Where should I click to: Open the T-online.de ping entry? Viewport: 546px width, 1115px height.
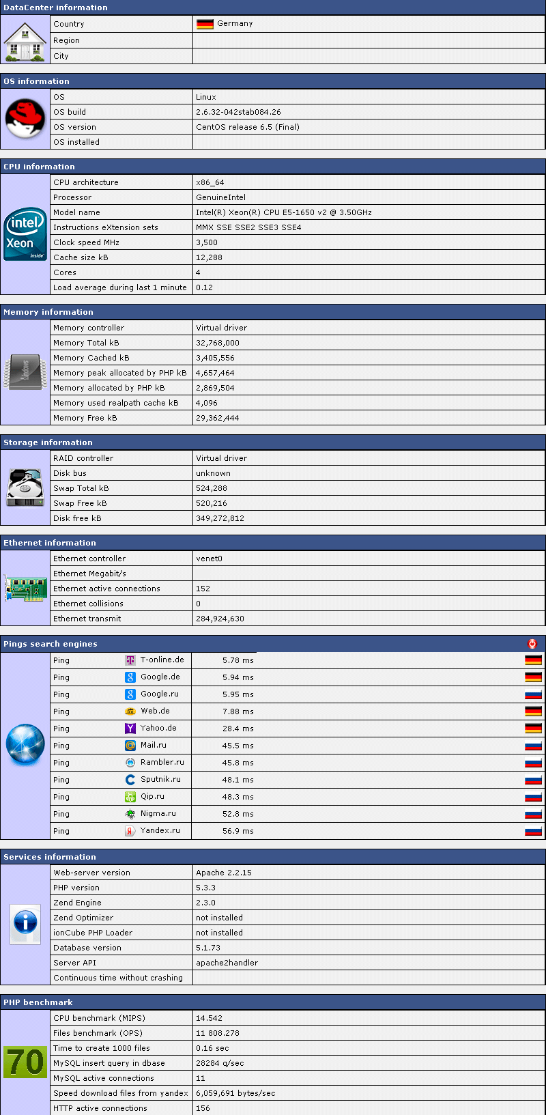pyautogui.click(x=162, y=660)
